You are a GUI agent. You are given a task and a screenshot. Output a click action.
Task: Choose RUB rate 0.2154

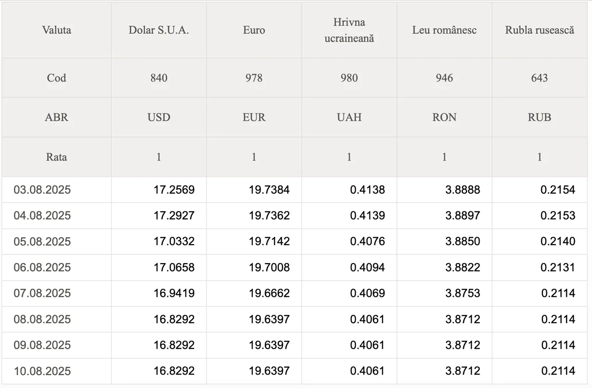click(x=558, y=190)
